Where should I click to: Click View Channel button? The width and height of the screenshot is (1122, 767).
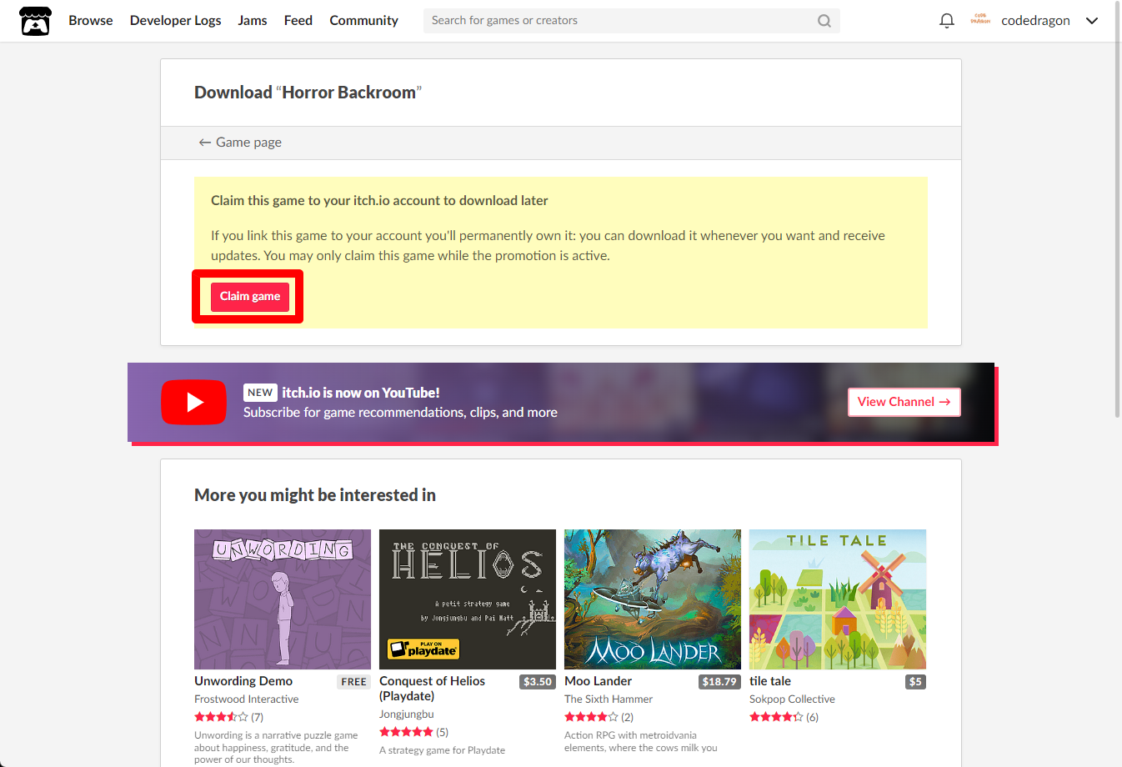(x=904, y=402)
